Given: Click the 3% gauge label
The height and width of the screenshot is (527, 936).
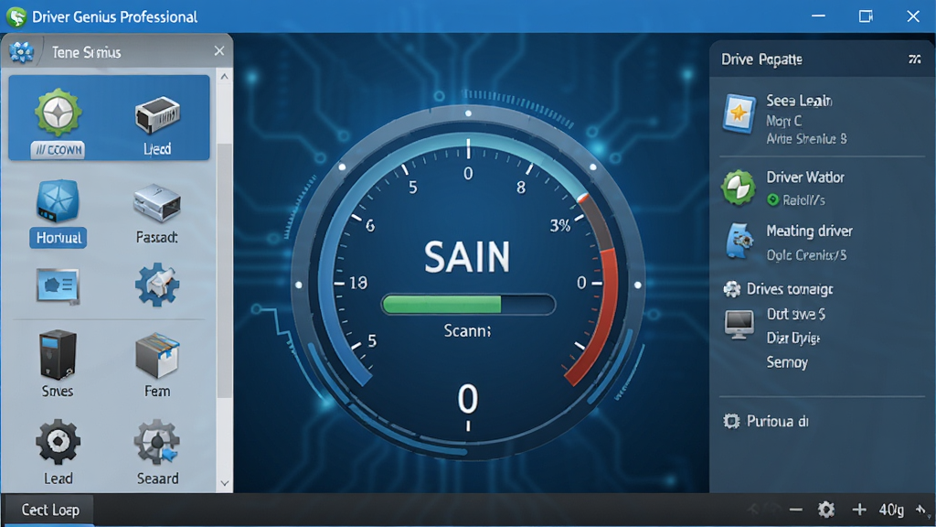Looking at the screenshot, I should tap(560, 225).
